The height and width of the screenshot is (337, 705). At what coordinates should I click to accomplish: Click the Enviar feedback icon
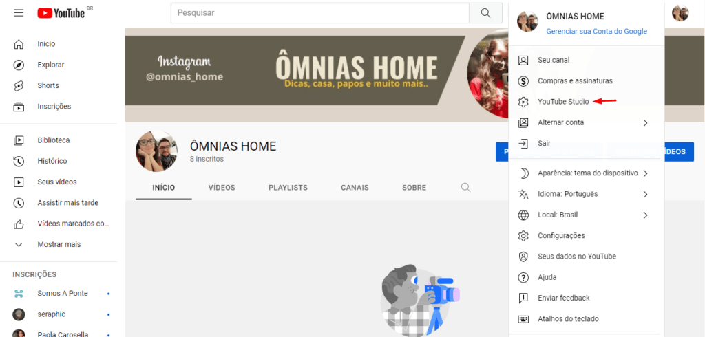tap(523, 298)
